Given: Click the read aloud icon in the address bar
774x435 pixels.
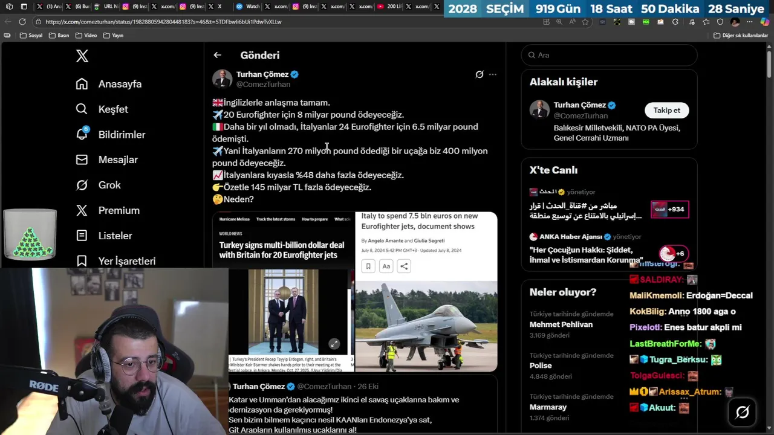Looking at the screenshot, I should [x=572, y=22].
